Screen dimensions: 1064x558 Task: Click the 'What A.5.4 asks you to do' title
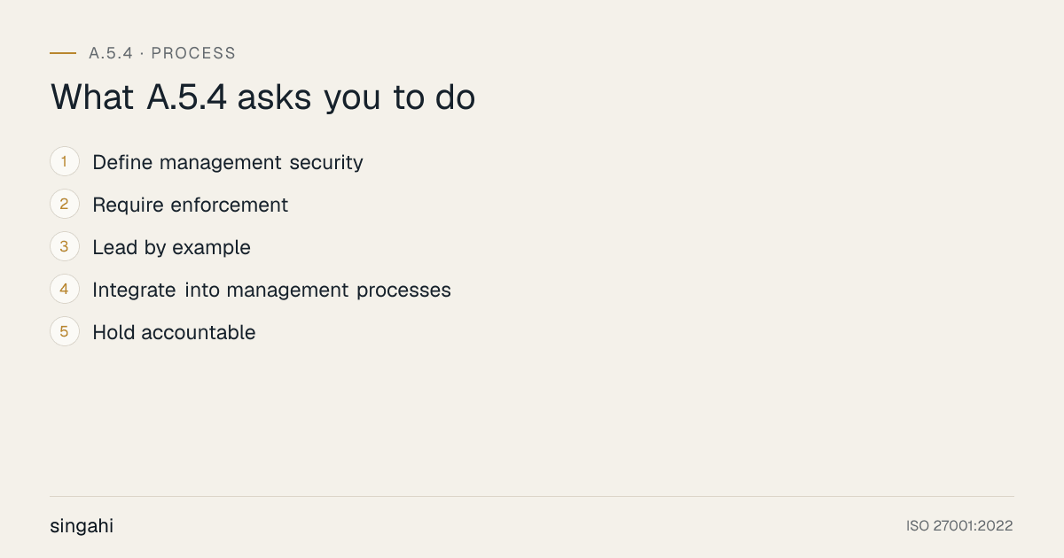pyautogui.click(x=263, y=97)
